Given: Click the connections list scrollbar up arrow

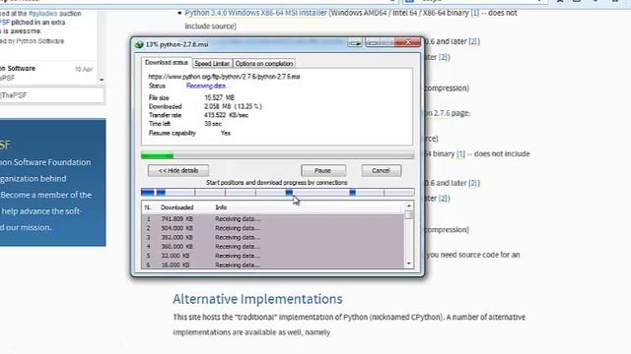Looking at the screenshot, I should [x=409, y=206].
